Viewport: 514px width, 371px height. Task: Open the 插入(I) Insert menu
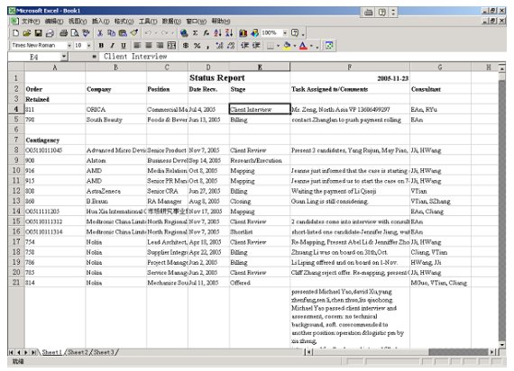tap(100, 22)
